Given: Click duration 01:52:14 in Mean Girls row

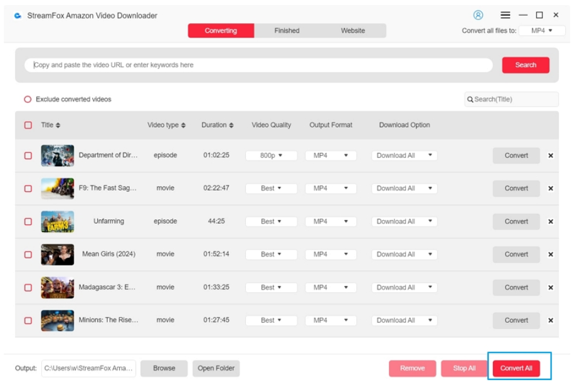Looking at the screenshot, I should (x=216, y=254).
